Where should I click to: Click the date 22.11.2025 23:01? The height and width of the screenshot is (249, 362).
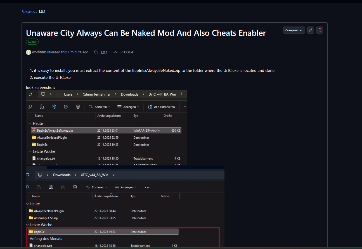tap(108, 131)
